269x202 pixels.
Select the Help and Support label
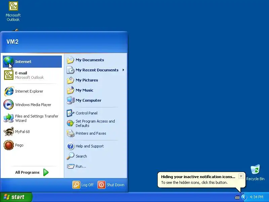point(89,146)
